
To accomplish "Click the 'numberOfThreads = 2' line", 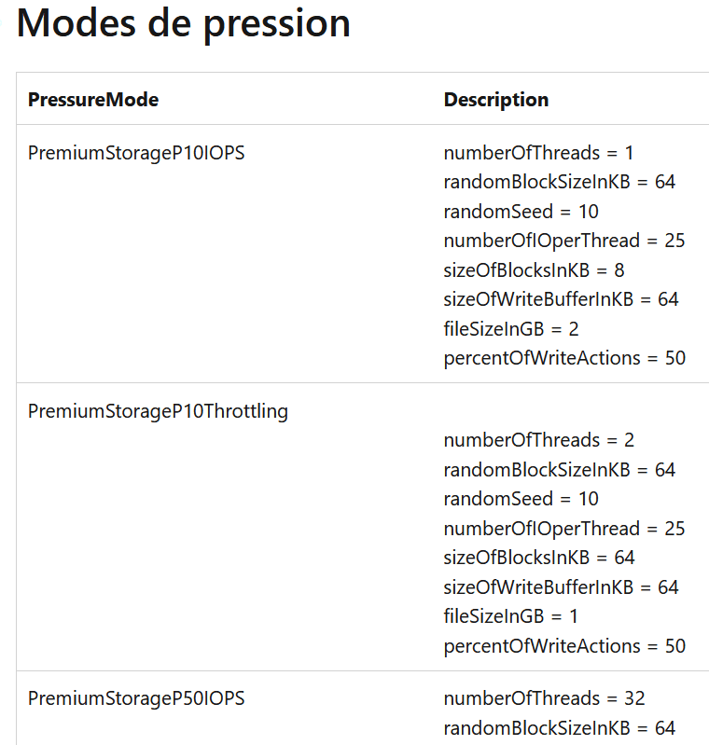I will pos(538,440).
